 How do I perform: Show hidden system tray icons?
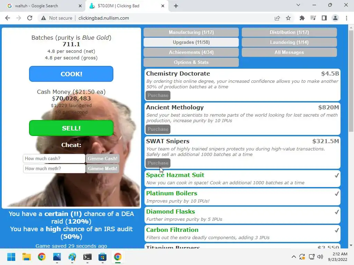pyautogui.click(x=294, y=257)
